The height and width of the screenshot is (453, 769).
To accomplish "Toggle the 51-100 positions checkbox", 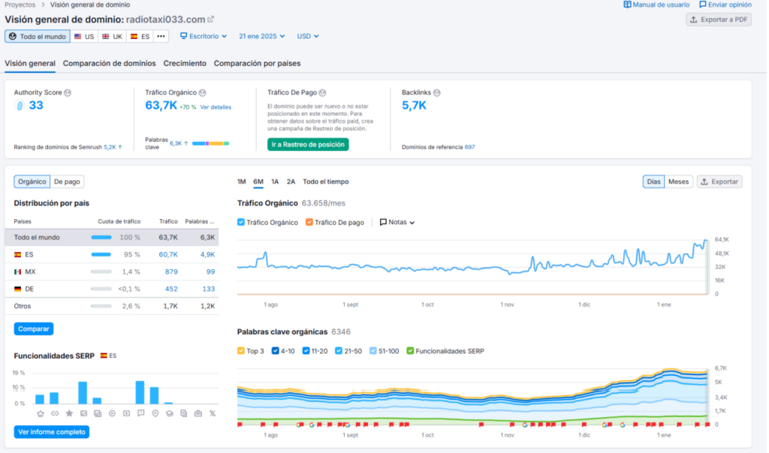I will tap(373, 351).
